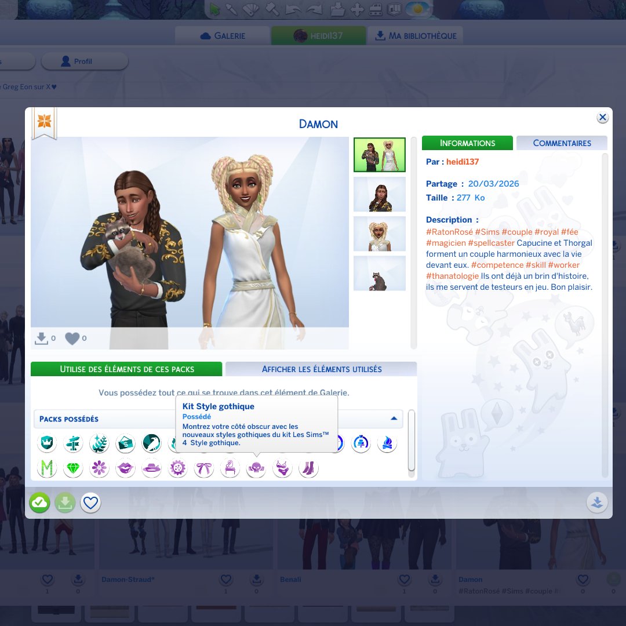Collapse the Packs possédés section
Screen dimensions: 626x626
(394, 418)
